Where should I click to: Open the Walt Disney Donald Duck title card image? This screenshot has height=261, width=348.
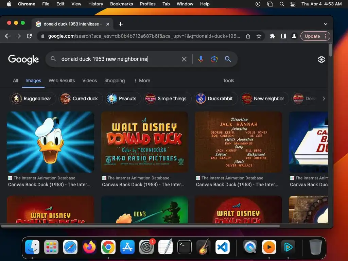pyautogui.click(x=144, y=142)
